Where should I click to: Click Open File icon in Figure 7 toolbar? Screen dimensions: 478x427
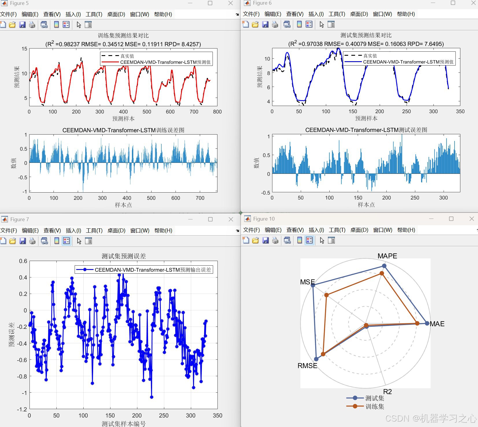tap(13, 241)
